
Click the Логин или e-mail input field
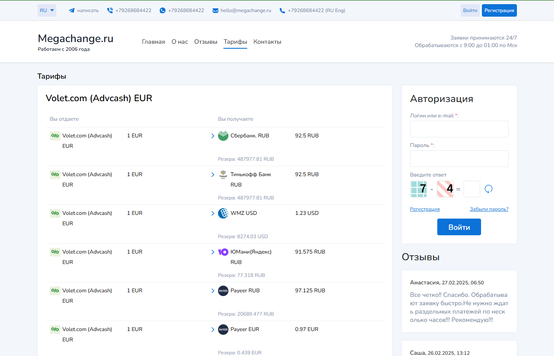pyautogui.click(x=459, y=129)
